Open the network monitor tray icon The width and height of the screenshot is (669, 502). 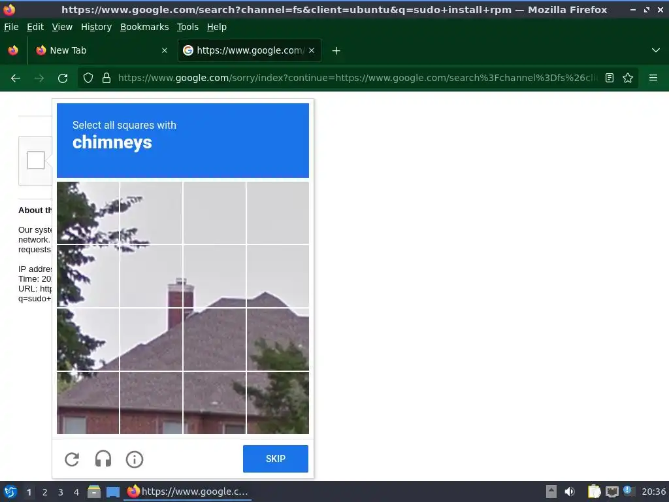[x=612, y=492]
